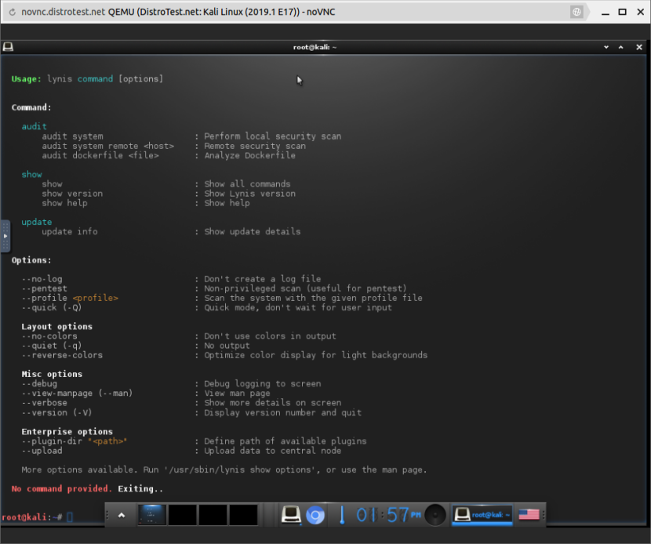Open the terminal window menu icon
This screenshot has width=651, height=544.
(x=8, y=47)
